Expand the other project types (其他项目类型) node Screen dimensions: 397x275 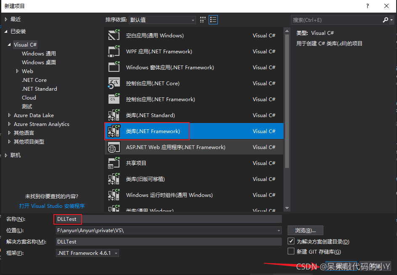point(9,141)
